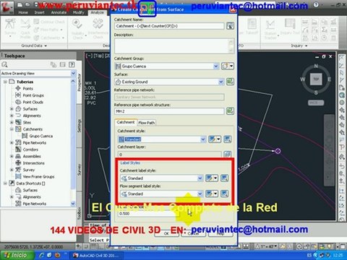347x260 pixels.
Task: Expand the Pipe Networks node under Tuberias
Action: (12, 143)
